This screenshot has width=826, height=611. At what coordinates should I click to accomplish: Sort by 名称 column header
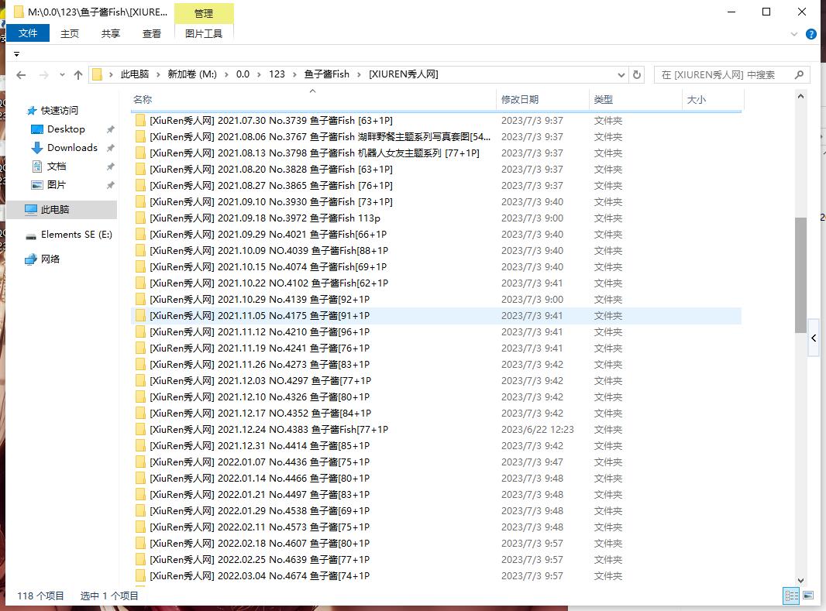[313, 99]
